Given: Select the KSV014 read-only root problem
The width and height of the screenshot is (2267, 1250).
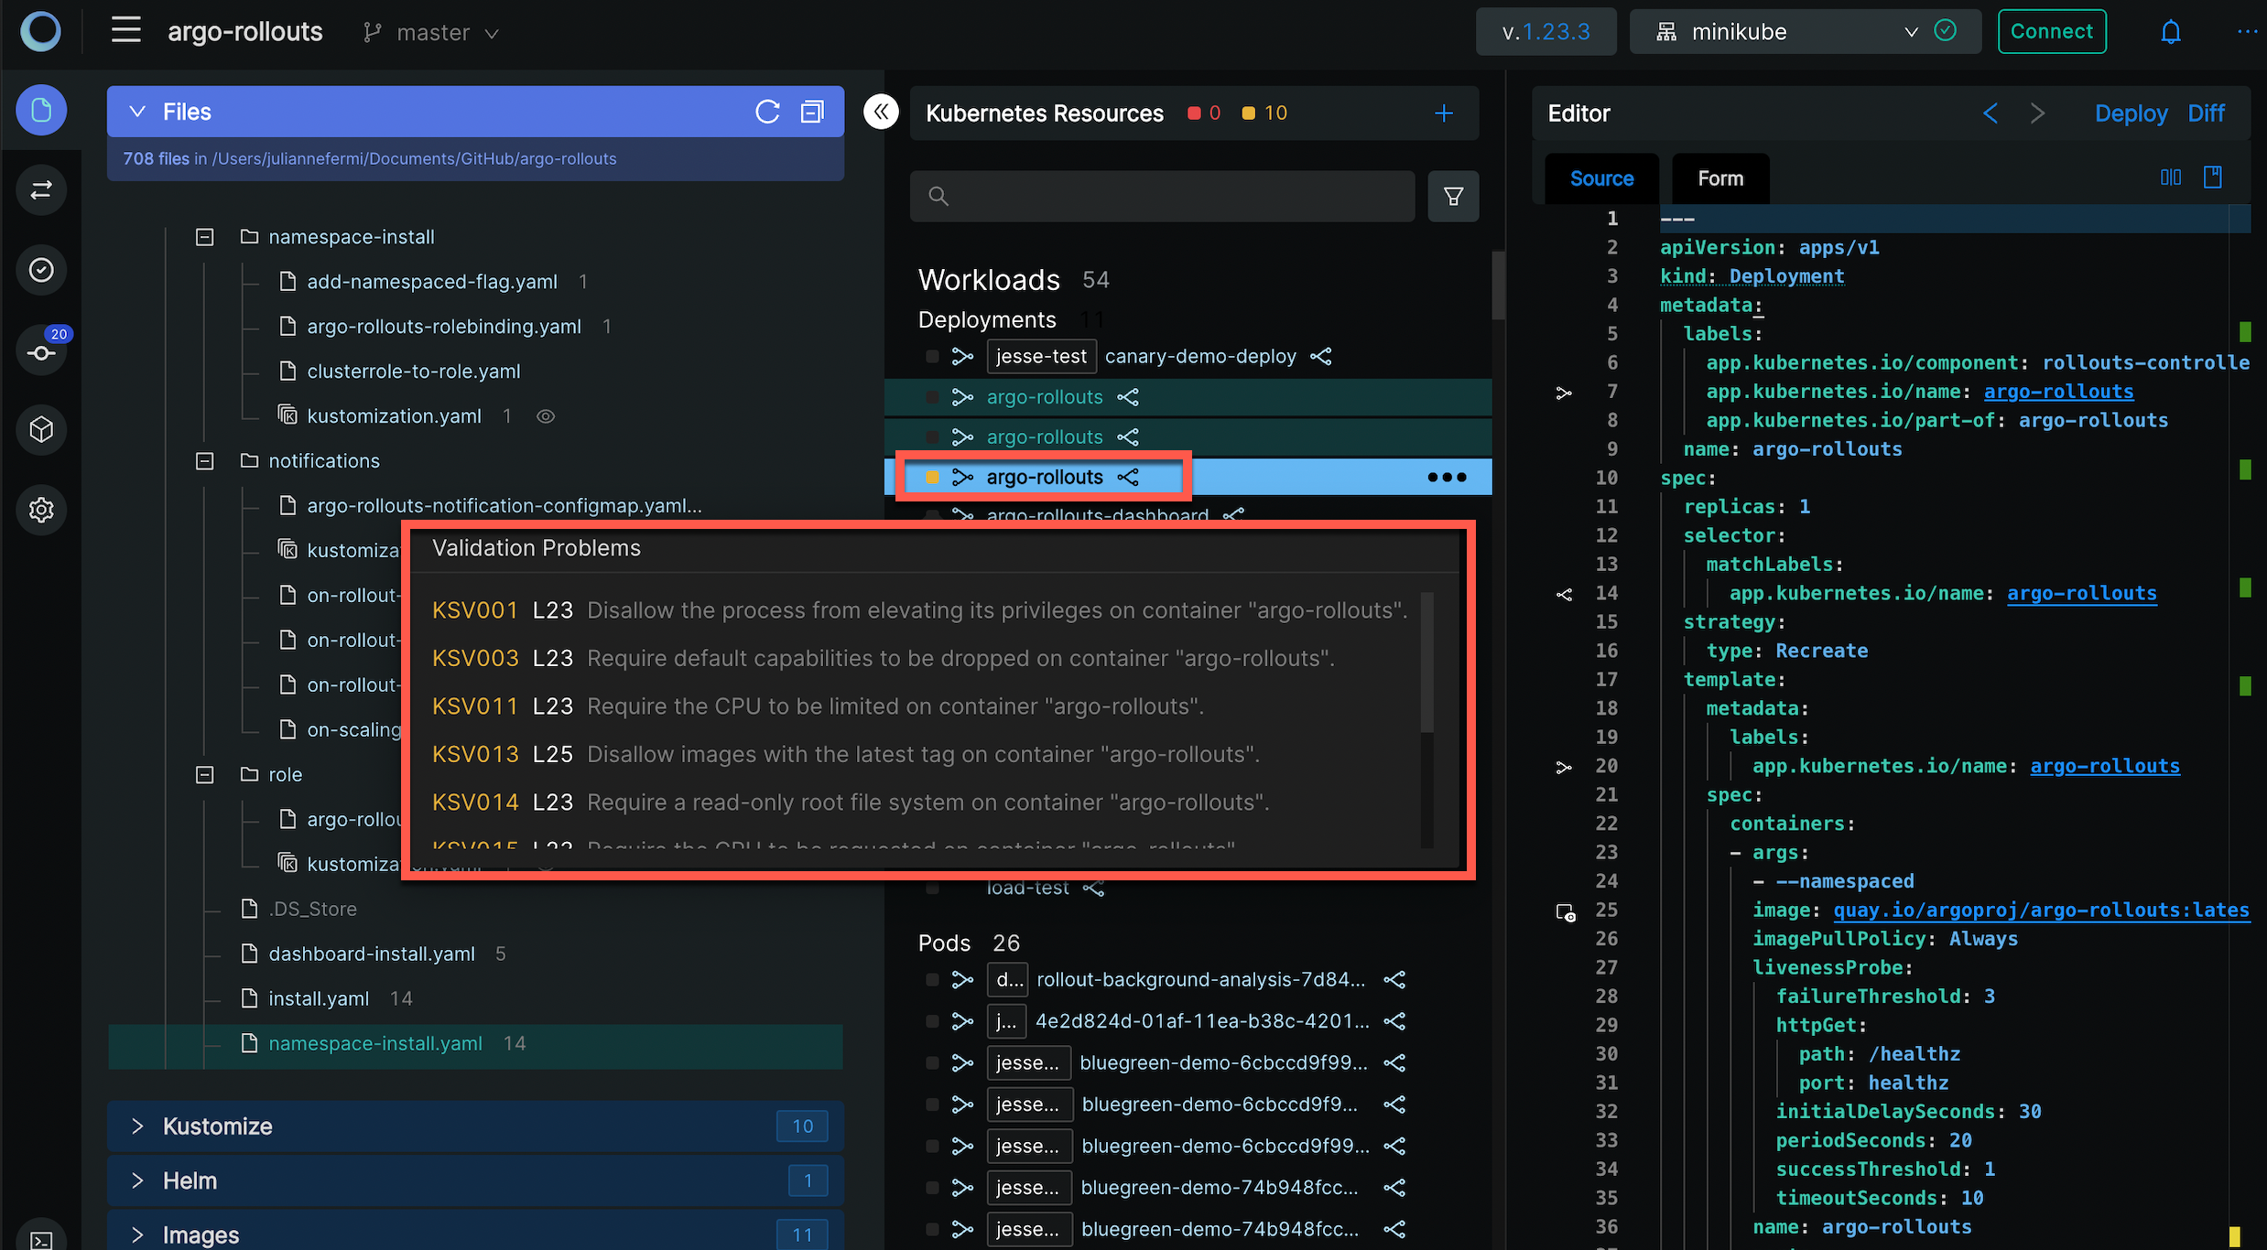Looking at the screenshot, I should 850,803.
